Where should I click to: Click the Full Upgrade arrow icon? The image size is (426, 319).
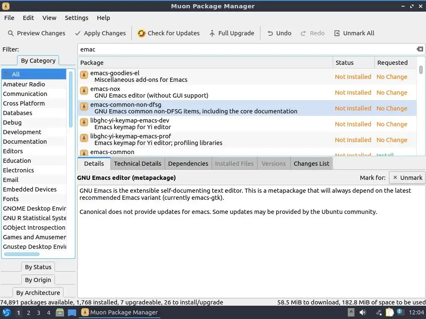point(212,33)
